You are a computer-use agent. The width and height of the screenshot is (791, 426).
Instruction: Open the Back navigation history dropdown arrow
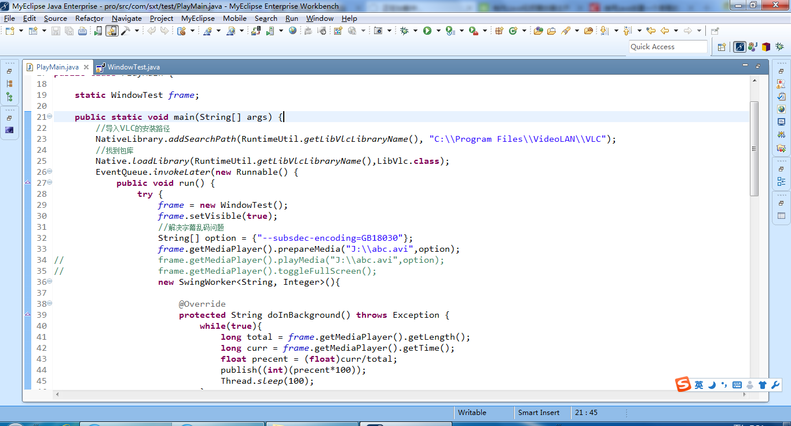click(676, 31)
